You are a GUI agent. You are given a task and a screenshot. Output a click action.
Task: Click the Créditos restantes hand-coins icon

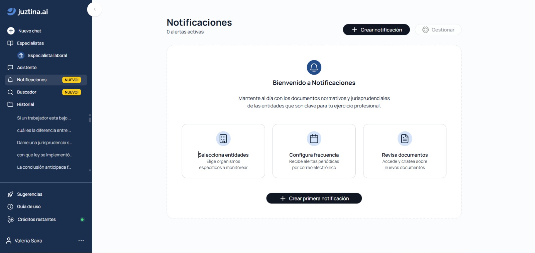pos(11,220)
